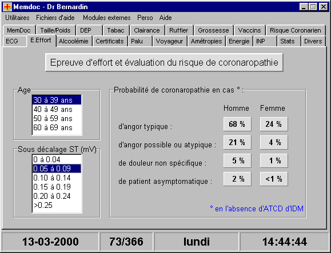Image resolution: width=331 pixels, height=253 pixels.
Task: Select the Clairance tab
Action: tap(147, 30)
